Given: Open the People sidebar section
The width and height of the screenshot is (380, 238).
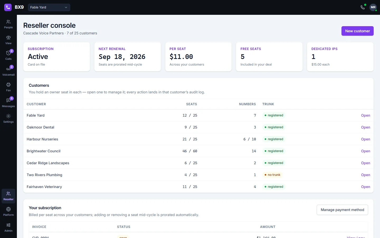Looking at the screenshot, I should click(8, 24).
